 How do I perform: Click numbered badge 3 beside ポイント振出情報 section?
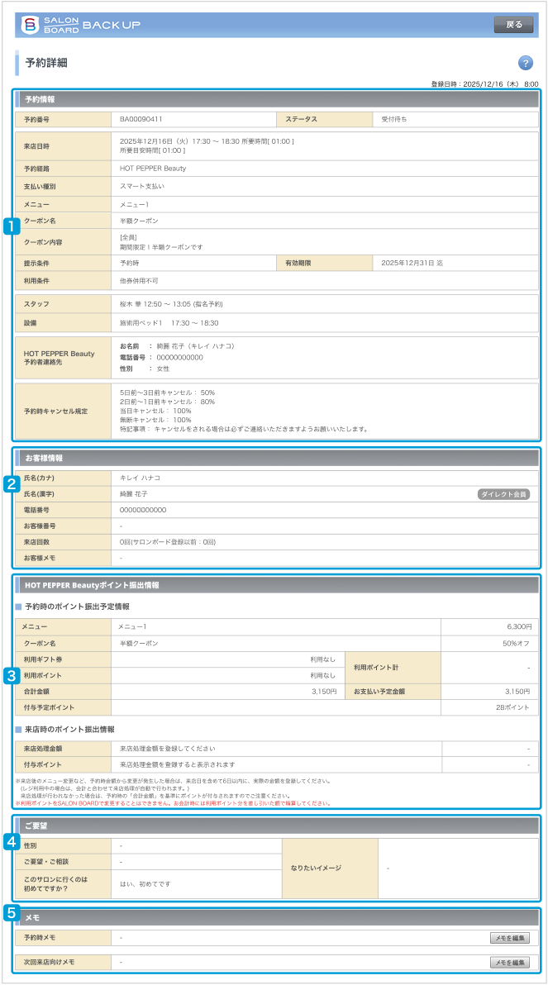click(12, 675)
